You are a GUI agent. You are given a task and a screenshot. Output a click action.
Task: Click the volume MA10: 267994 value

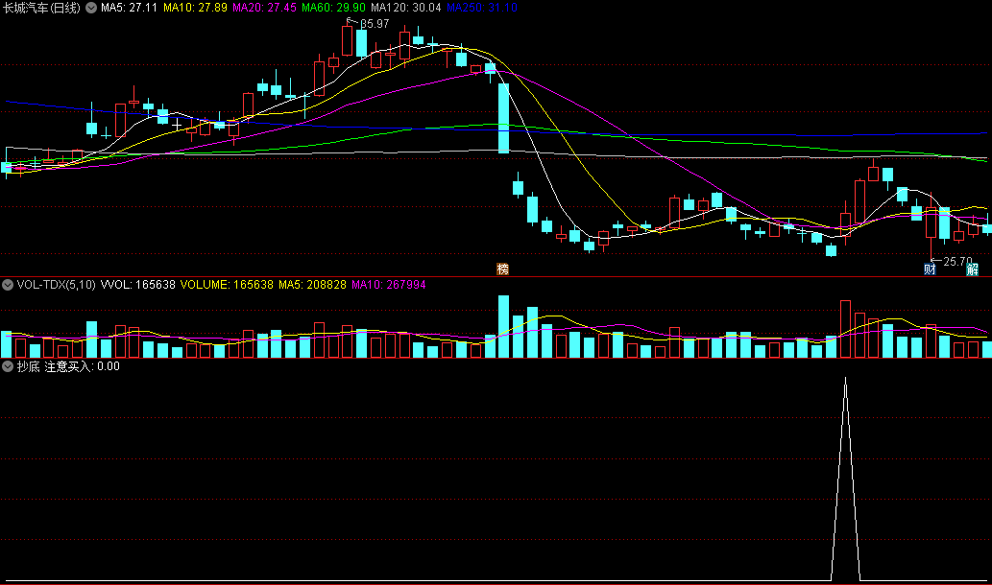pyautogui.click(x=389, y=285)
